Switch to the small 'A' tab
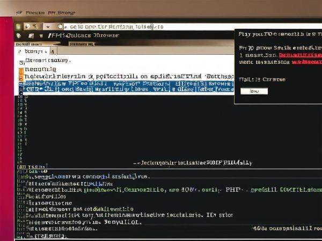 (x=53, y=51)
